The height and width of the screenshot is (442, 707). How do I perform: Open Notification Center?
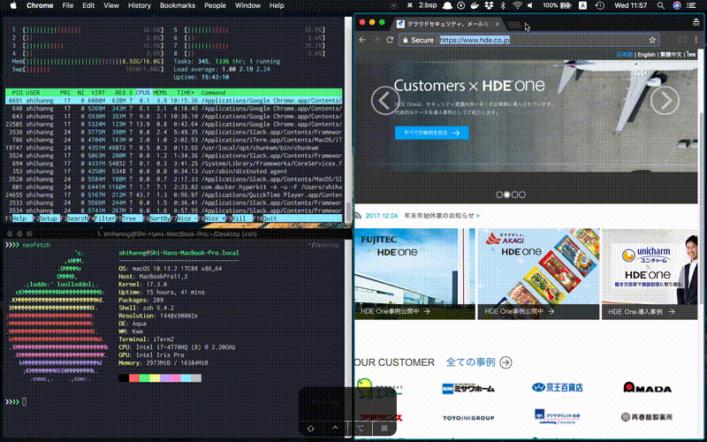[691, 5]
